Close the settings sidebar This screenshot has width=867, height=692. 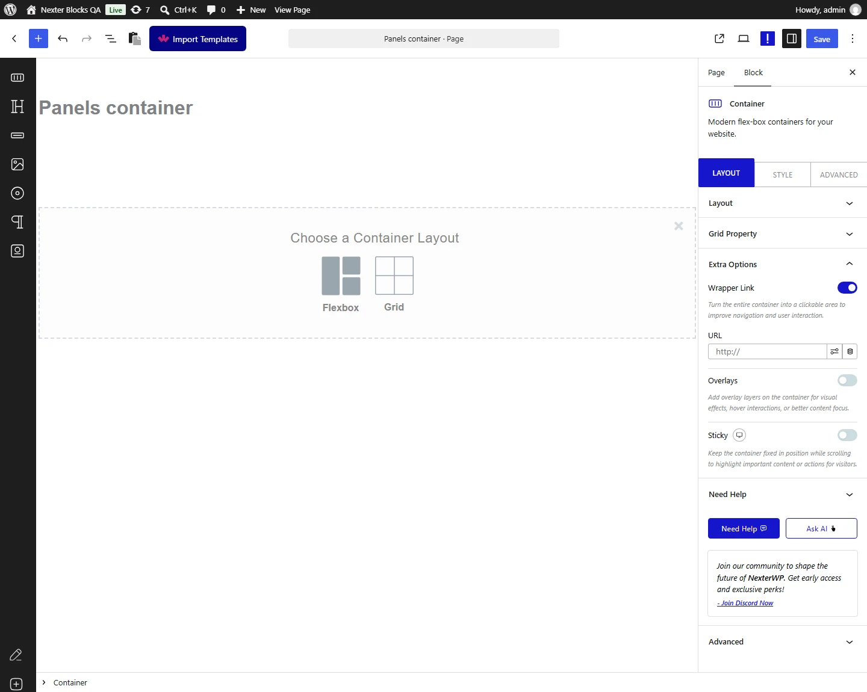point(853,72)
